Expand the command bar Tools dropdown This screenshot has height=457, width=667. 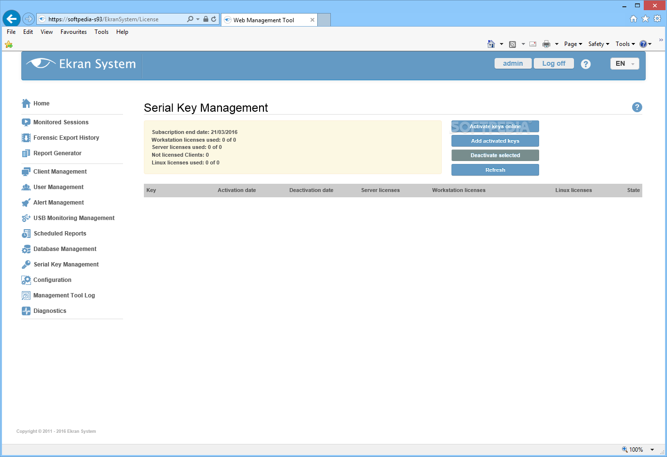tap(625, 44)
